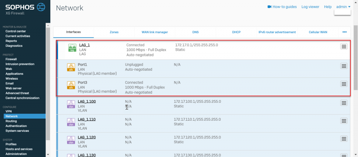This screenshot has height=157, width=358.
Task: Open Email in the sidebar
Action: point(9,83)
